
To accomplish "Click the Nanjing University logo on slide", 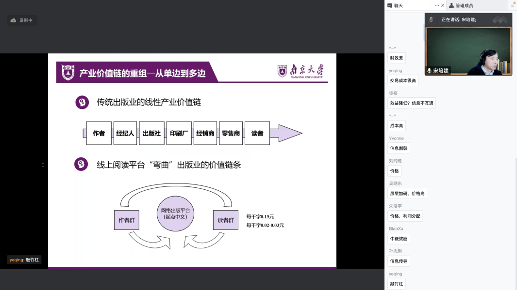I will 300,71.
